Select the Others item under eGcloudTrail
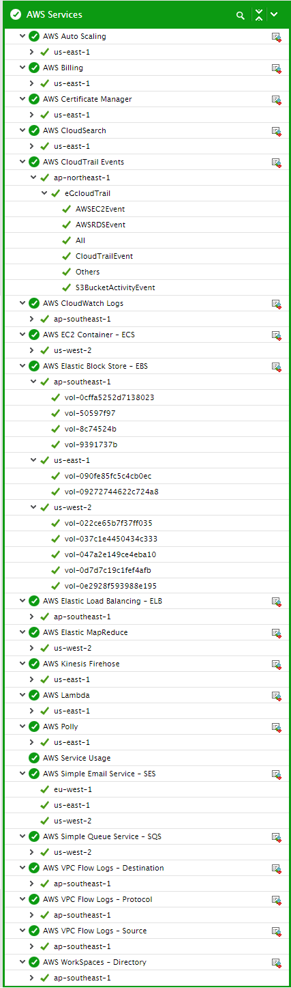291x988 pixels. coord(88,272)
